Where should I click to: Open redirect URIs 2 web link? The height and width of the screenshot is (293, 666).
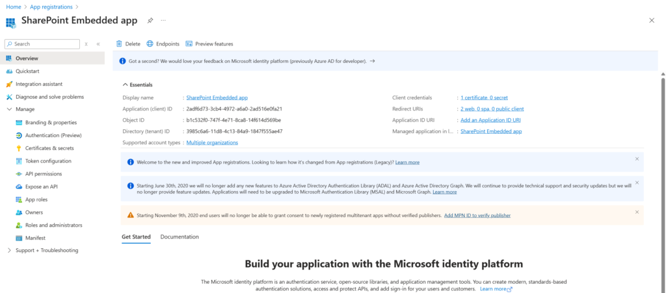click(492, 109)
